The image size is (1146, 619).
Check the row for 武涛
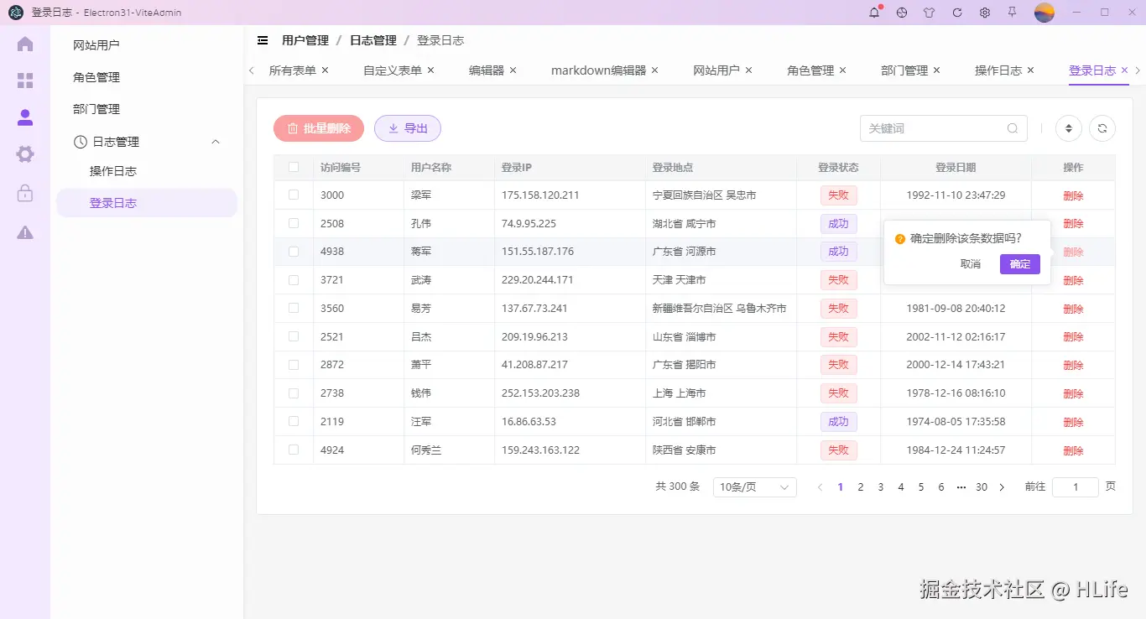point(294,279)
